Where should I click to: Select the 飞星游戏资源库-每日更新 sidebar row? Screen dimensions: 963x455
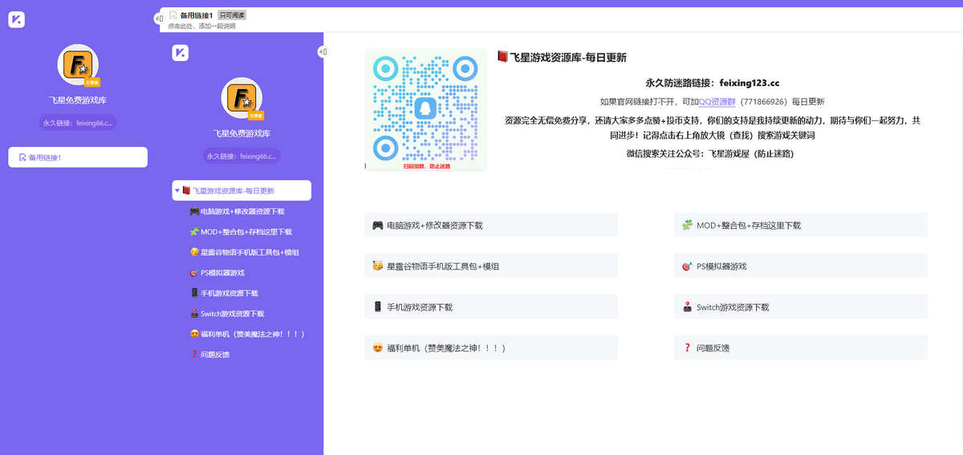tap(242, 191)
